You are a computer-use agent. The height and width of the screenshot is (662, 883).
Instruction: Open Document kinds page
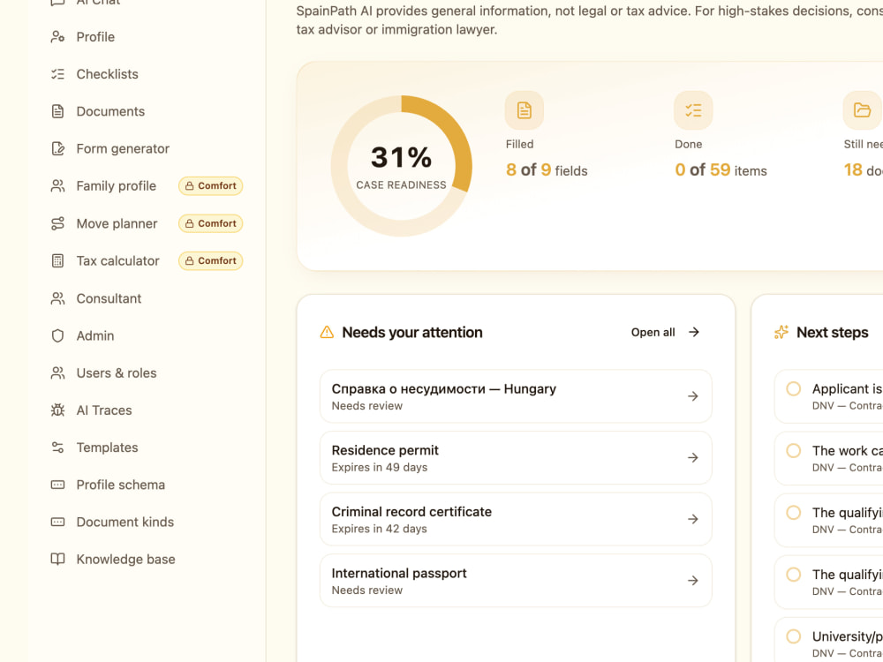125,522
